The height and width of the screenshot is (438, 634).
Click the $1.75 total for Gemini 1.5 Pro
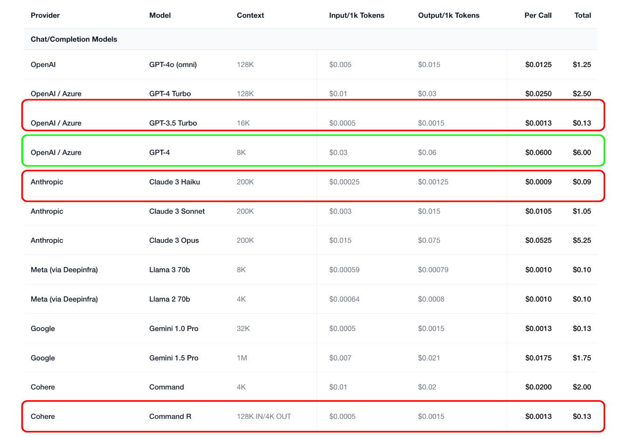point(582,358)
